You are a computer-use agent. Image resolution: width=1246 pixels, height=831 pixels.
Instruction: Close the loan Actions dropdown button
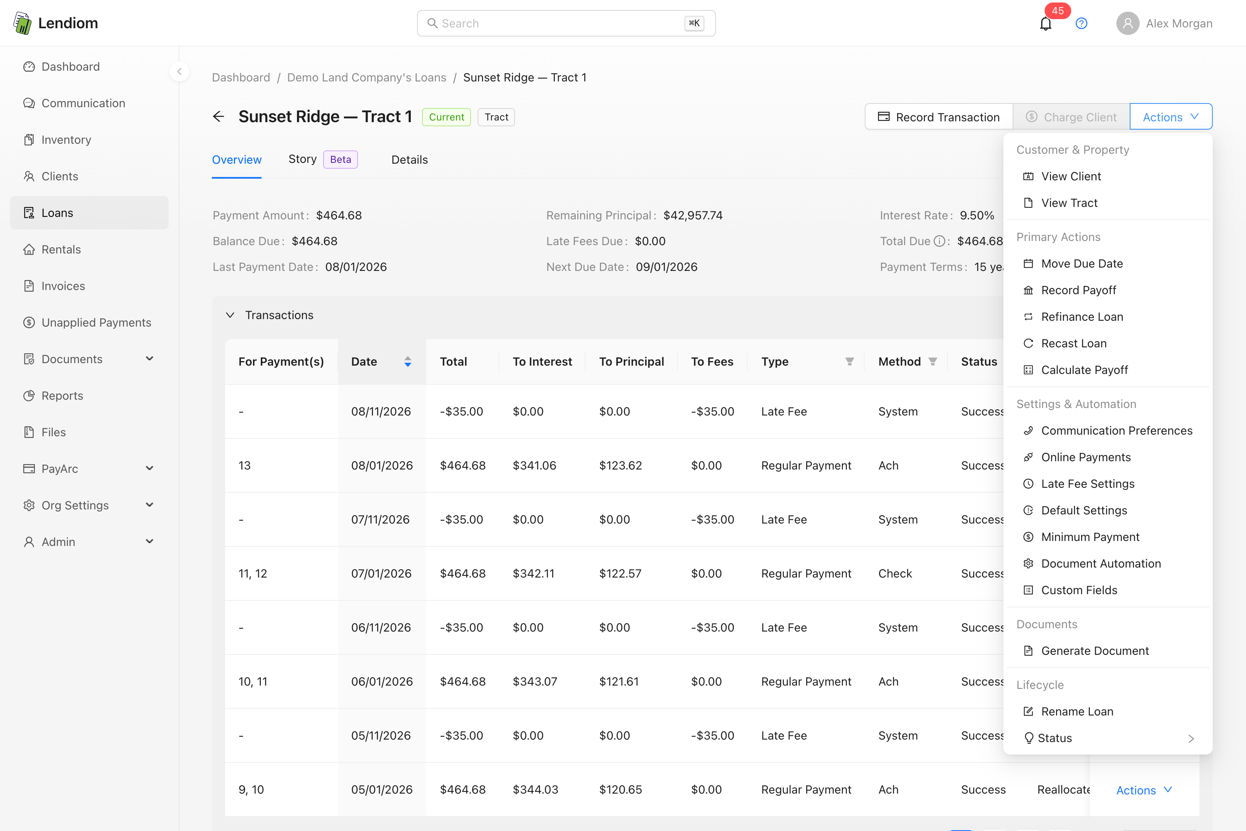pos(1171,117)
